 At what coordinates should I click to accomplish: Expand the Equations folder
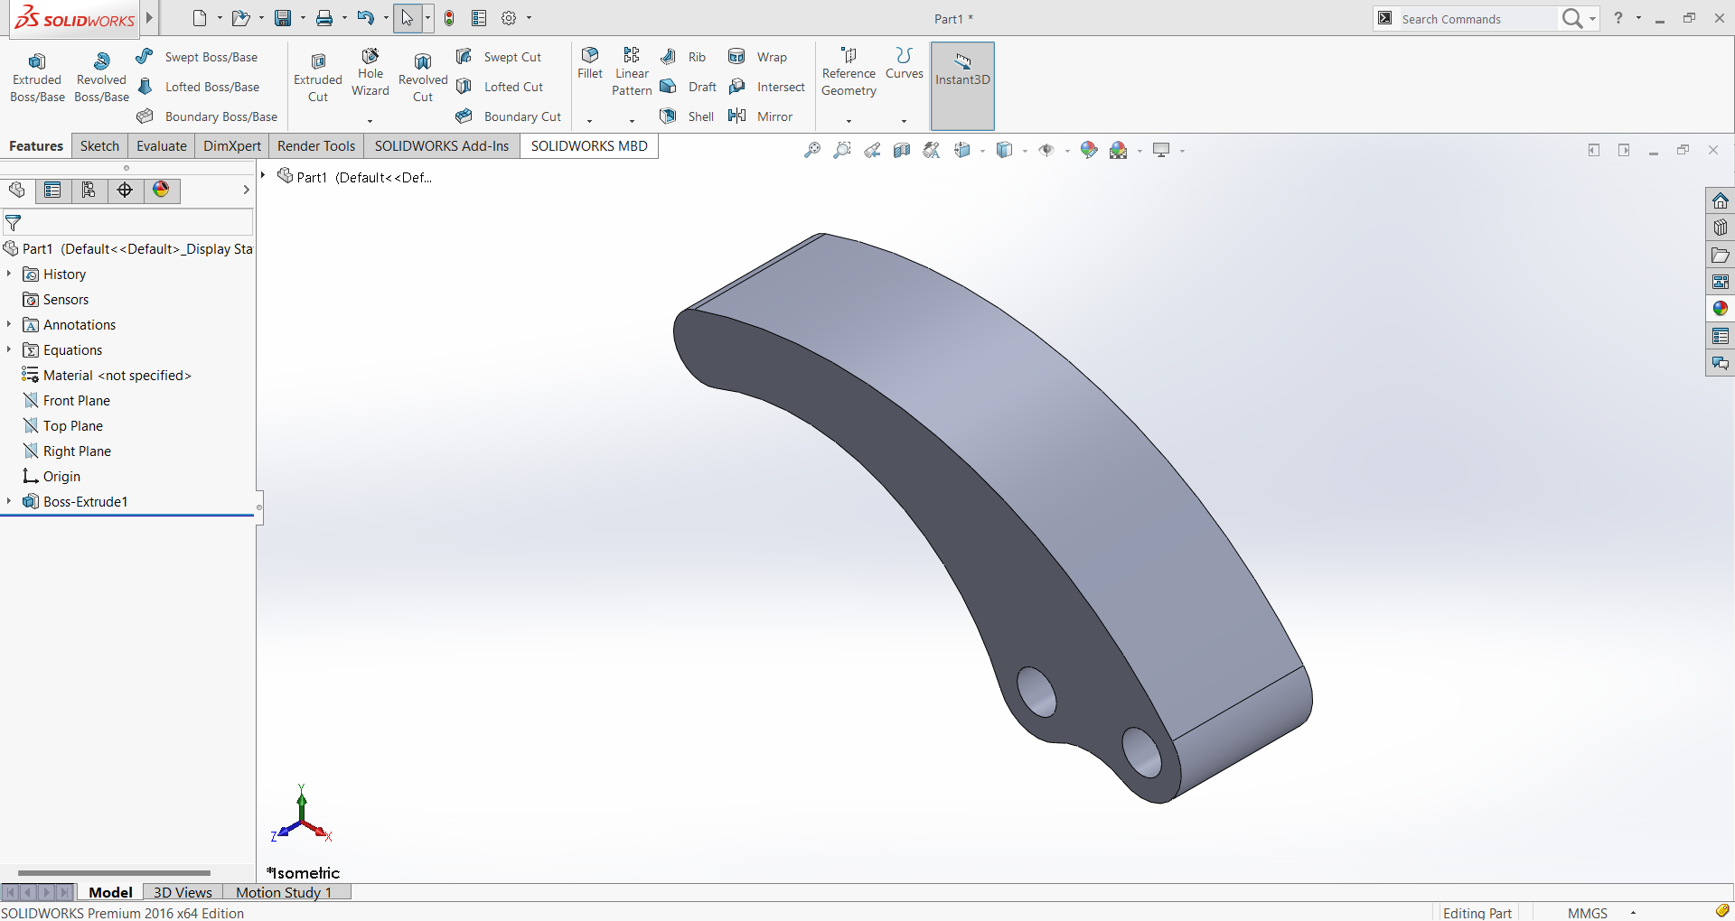9,349
